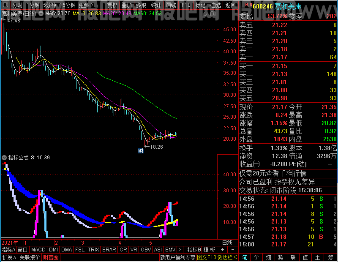Screen dimensions: 338x262
Task: Click 返回 to go back
Action: (x=230, y=5)
